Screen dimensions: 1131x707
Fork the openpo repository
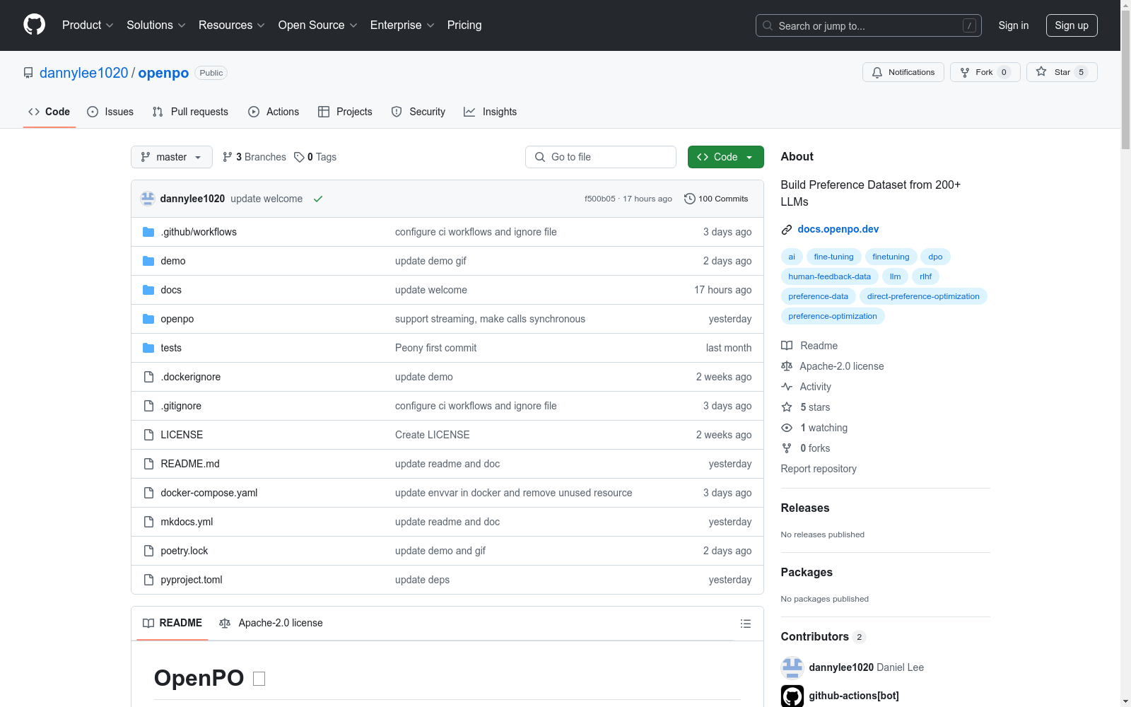pos(985,72)
